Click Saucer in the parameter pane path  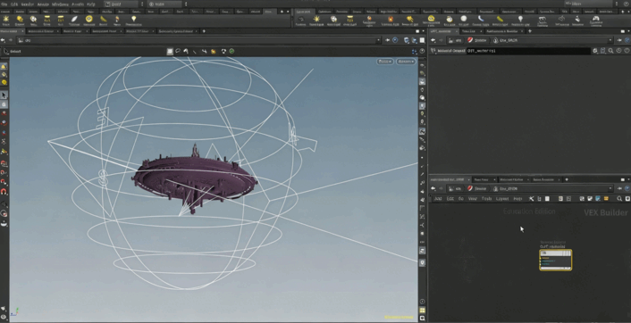(x=477, y=40)
